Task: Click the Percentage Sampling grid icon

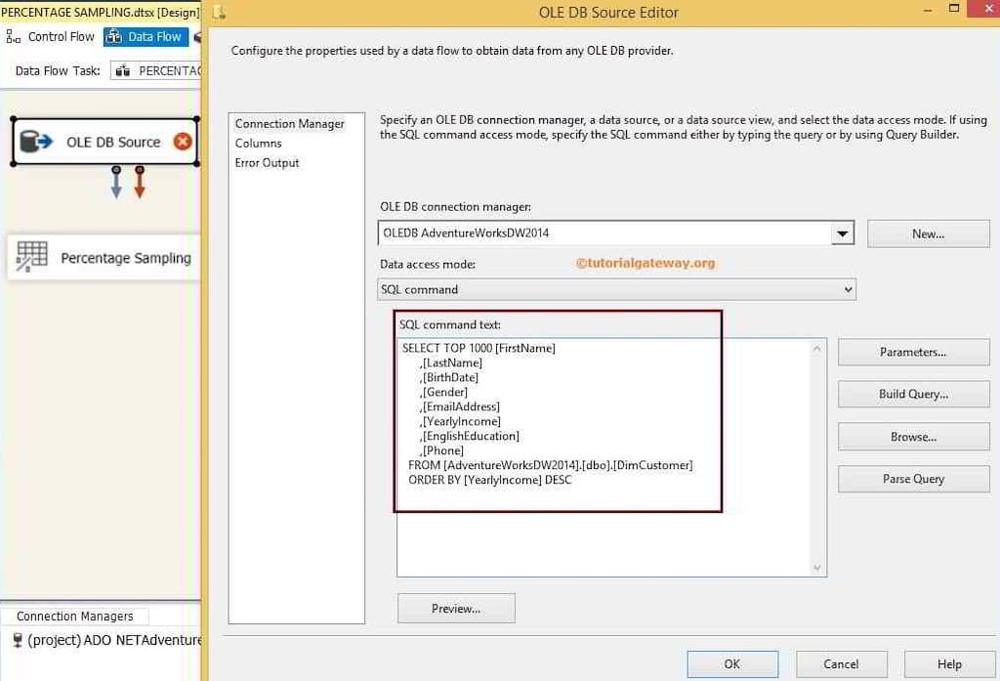Action: [32, 257]
